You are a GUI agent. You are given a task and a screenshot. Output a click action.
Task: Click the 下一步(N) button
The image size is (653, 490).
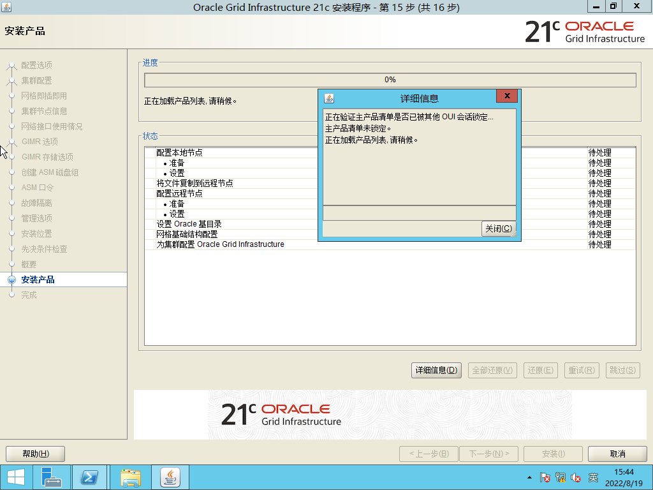489,454
